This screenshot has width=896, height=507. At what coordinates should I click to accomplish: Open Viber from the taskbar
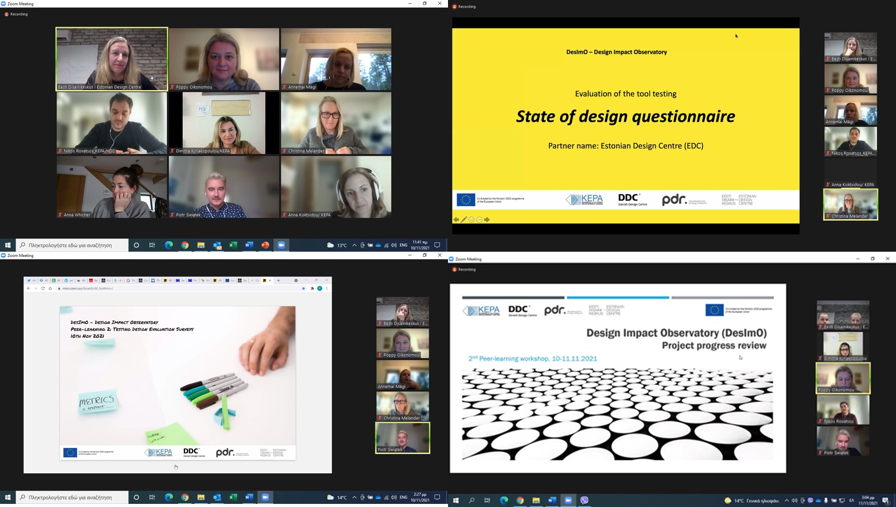coord(584,500)
